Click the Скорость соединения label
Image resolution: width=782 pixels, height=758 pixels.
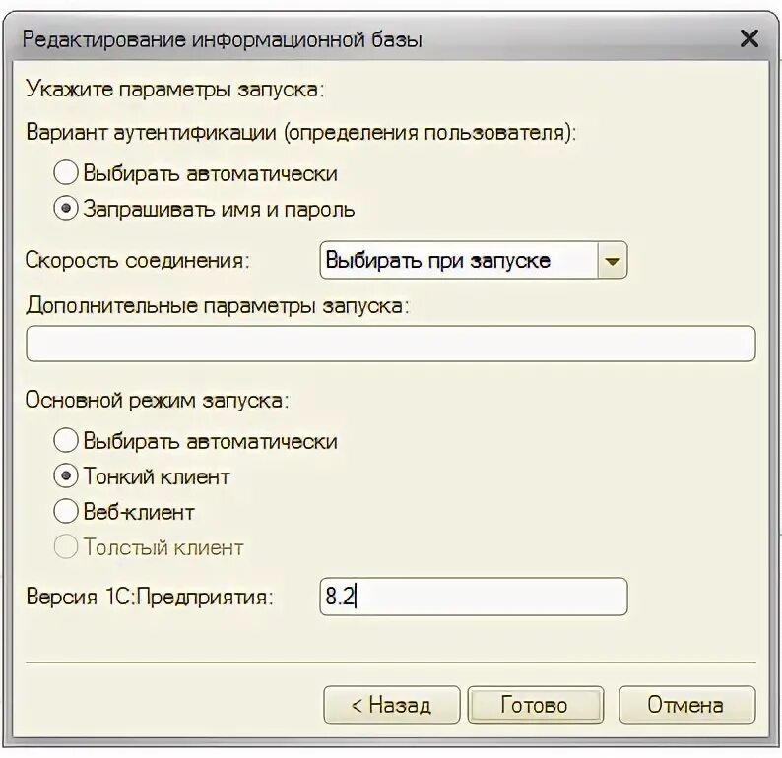138,260
